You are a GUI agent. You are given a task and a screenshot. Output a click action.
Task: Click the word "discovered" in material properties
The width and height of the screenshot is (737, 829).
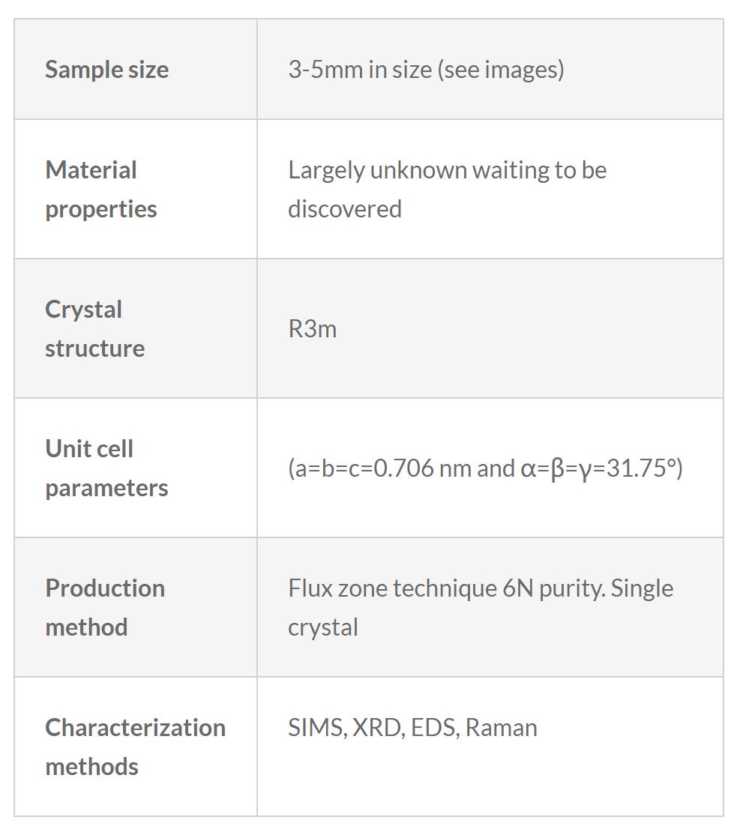344,209
